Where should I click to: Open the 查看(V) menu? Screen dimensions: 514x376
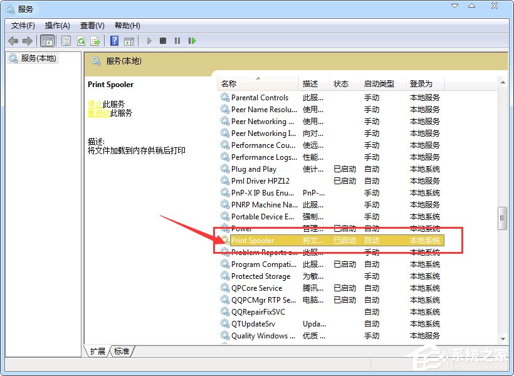92,26
